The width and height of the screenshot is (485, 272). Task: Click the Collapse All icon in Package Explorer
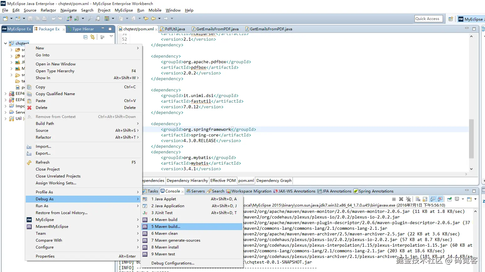[86, 37]
